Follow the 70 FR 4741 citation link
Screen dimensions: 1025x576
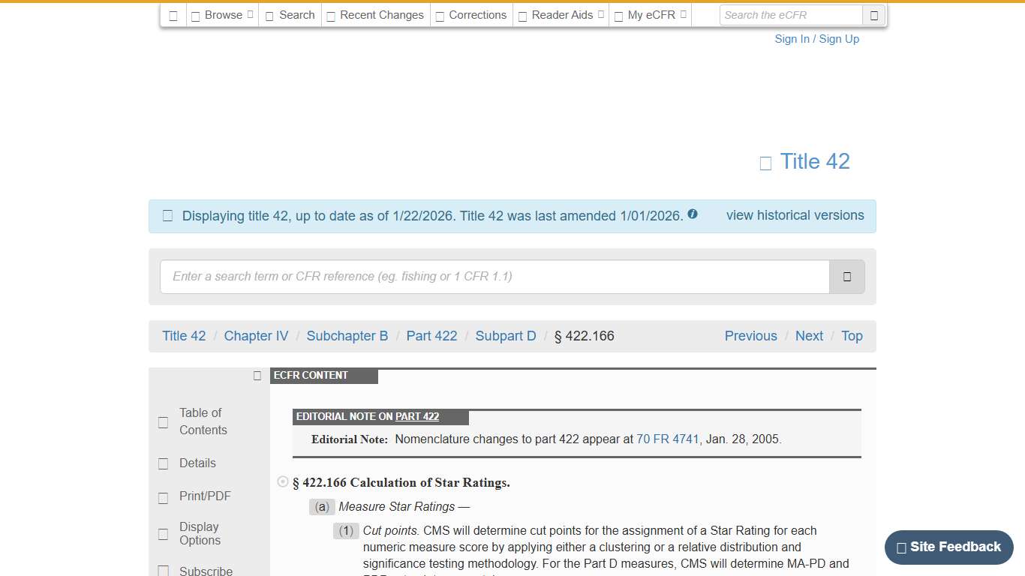tap(668, 439)
